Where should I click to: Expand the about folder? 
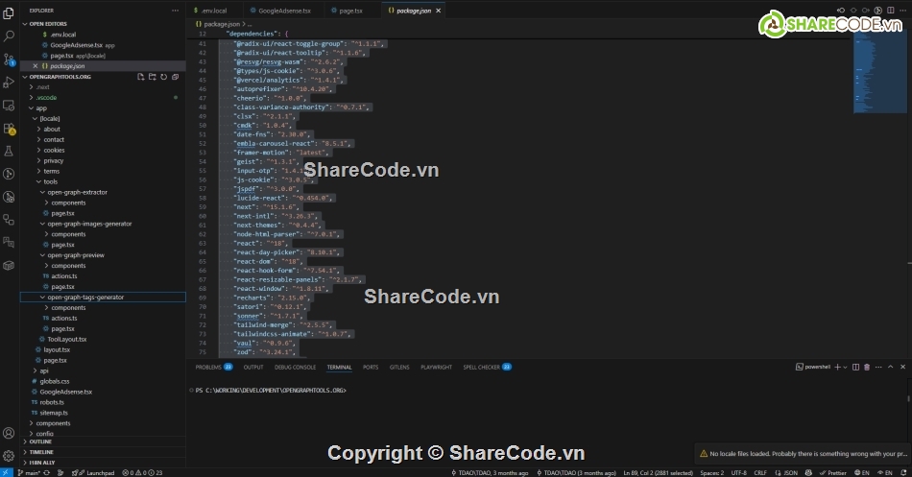52,130
